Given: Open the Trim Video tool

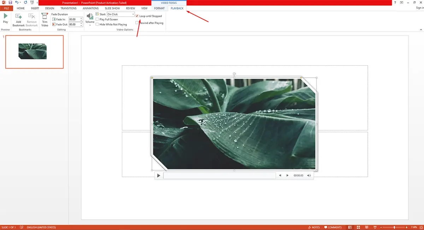Looking at the screenshot, I should (x=45, y=20).
